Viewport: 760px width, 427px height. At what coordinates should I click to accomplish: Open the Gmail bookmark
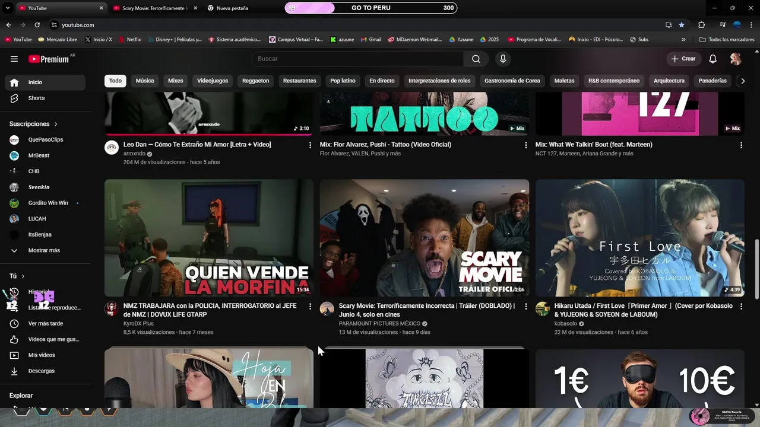pyautogui.click(x=371, y=40)
